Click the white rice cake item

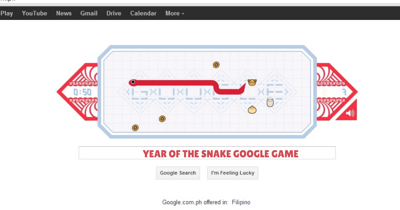(x=270, y=103)
